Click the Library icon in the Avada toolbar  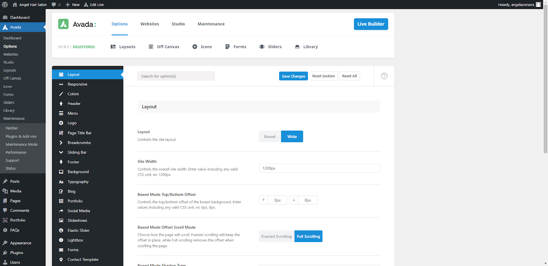tap(297, 46)
